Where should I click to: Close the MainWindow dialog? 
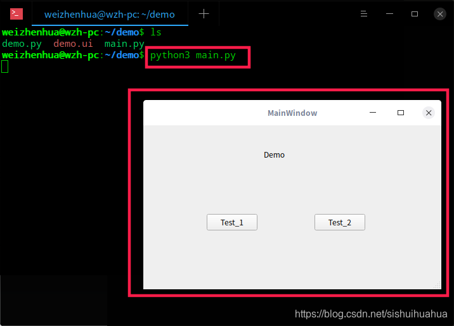click(x=429, y=113)
